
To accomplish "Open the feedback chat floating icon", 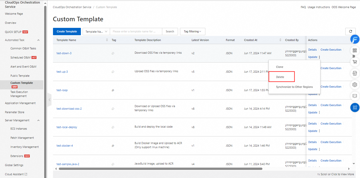I will click(x=355, y=96).
